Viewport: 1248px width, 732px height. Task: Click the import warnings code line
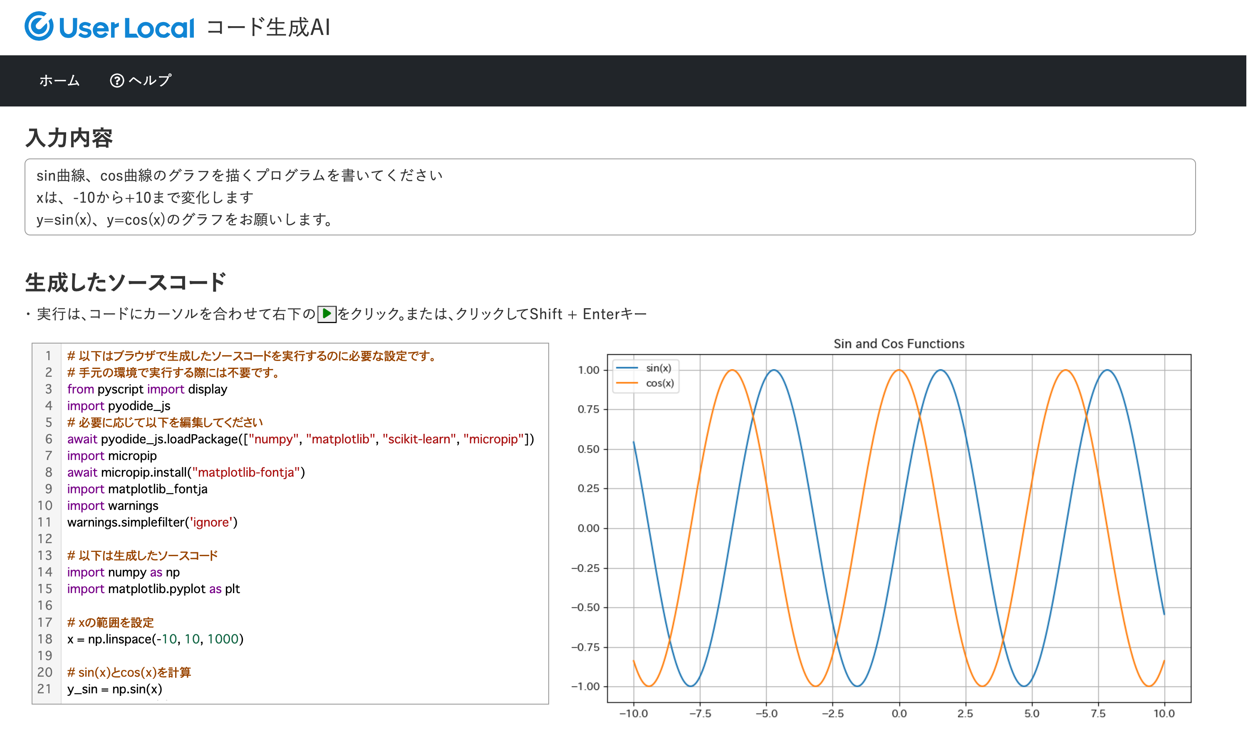point(113,506)
